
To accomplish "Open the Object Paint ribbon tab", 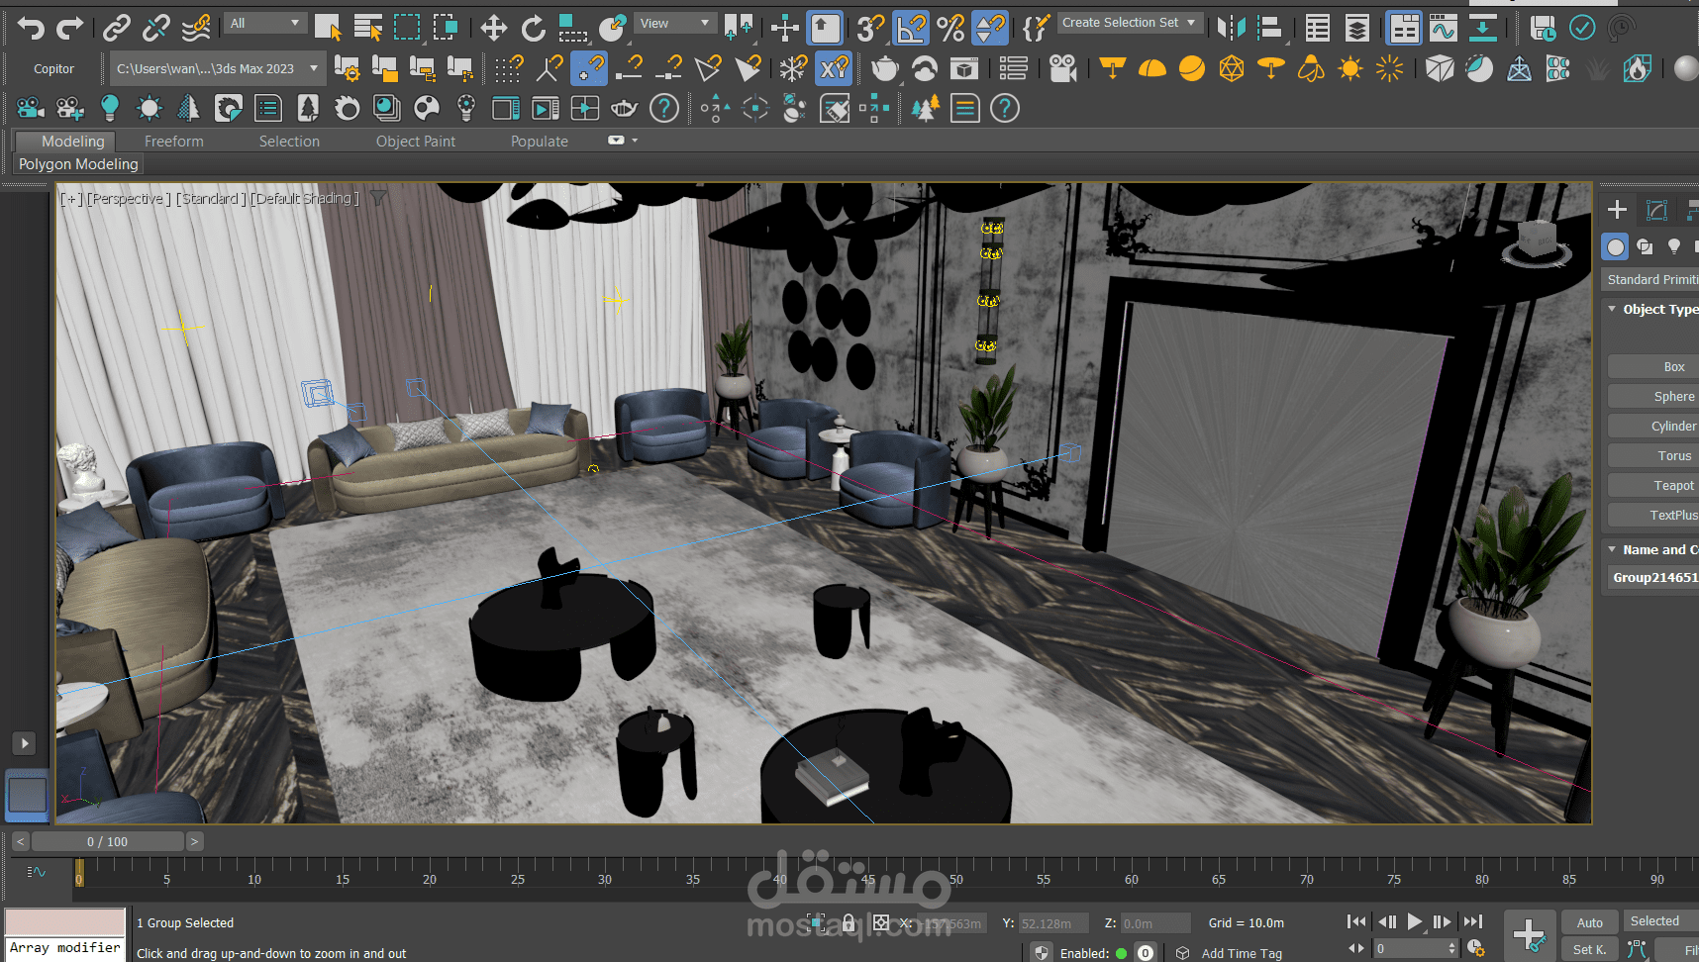I will [415, 142].
